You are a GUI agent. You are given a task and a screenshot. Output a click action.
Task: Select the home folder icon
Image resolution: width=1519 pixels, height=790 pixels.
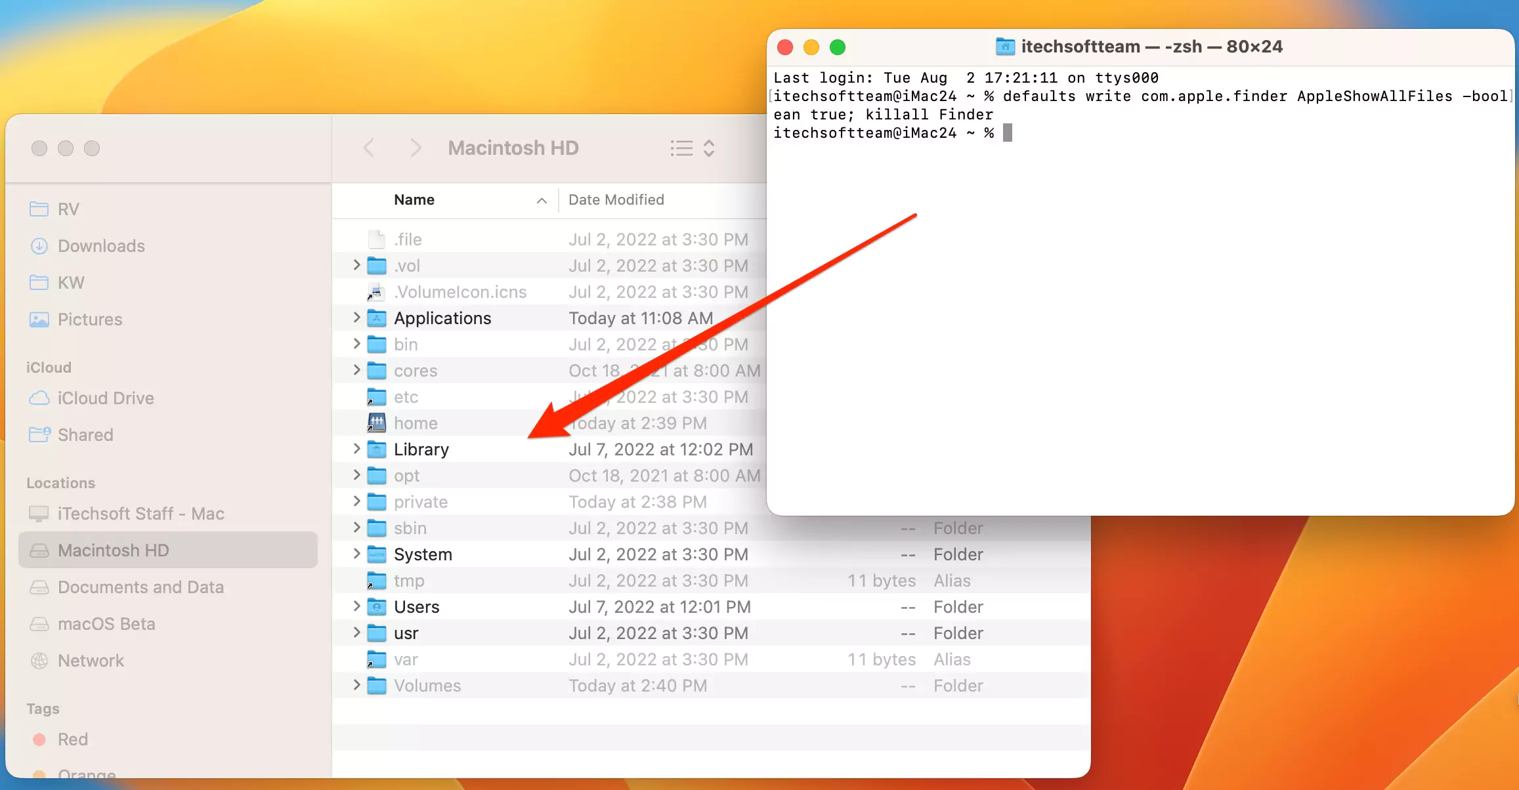point(376,423)
